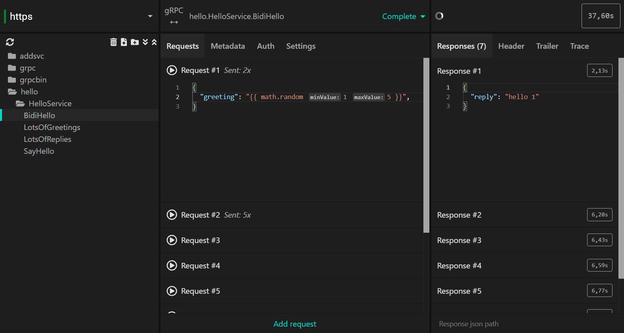Collapse all tree items with double-chevron up

[154, 42]
